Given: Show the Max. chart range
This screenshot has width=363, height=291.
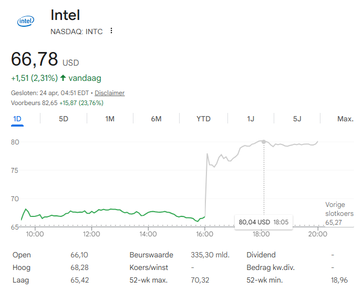Looking at the screenshot, I should [x=345, y=119].
